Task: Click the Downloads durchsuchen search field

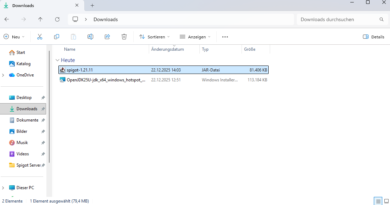Action: coord(338,19)
